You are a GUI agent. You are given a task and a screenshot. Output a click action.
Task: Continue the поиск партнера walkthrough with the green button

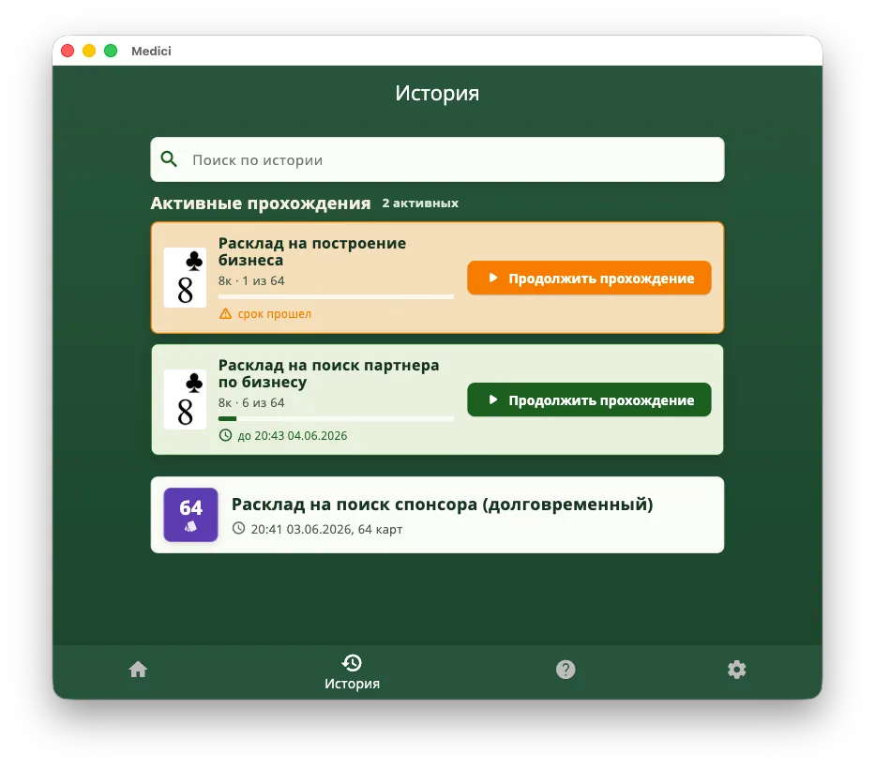point(589,400)
